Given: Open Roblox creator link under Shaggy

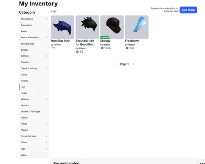Looking at the screenshot, I should [x=107, y=45].
